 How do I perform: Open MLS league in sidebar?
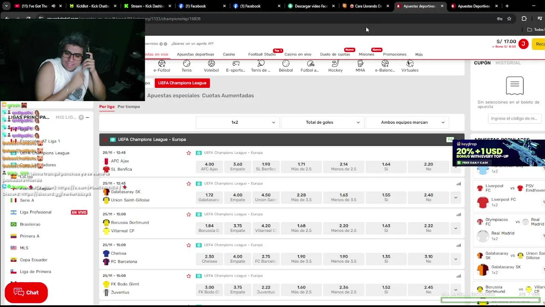coord(24,248)
